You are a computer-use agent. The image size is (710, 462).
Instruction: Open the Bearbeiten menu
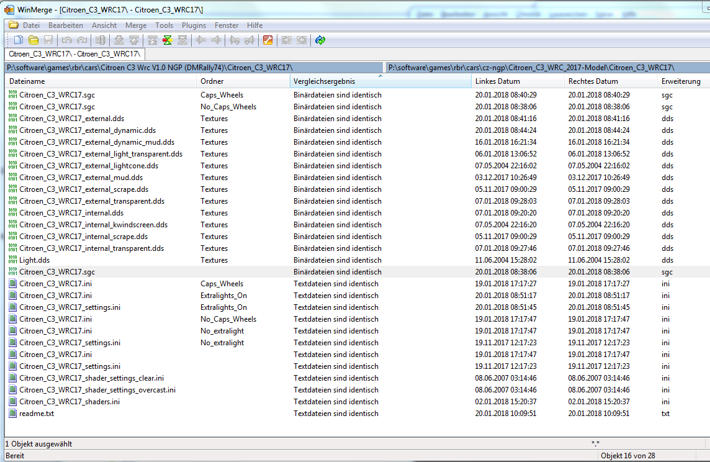click(x=66, y=25)
